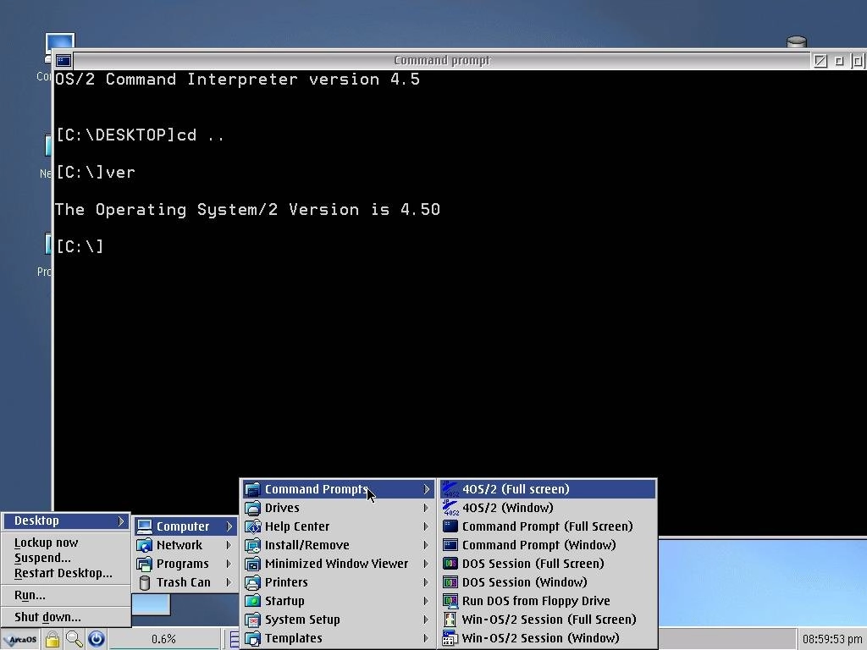Open Command prompt window system menu icon

click(x=63, y=60)
